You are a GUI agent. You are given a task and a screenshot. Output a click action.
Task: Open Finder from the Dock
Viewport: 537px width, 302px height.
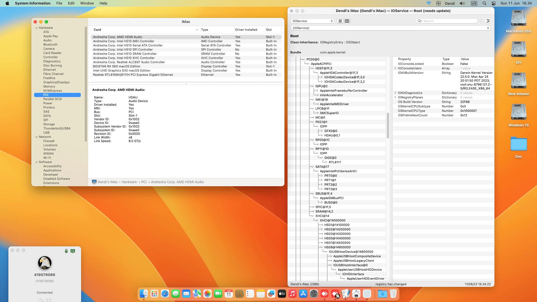click(144, 294)
